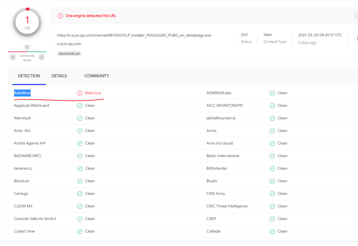Go to the COMMUNITY tab

pyautogui.click(x=97, y=76)
